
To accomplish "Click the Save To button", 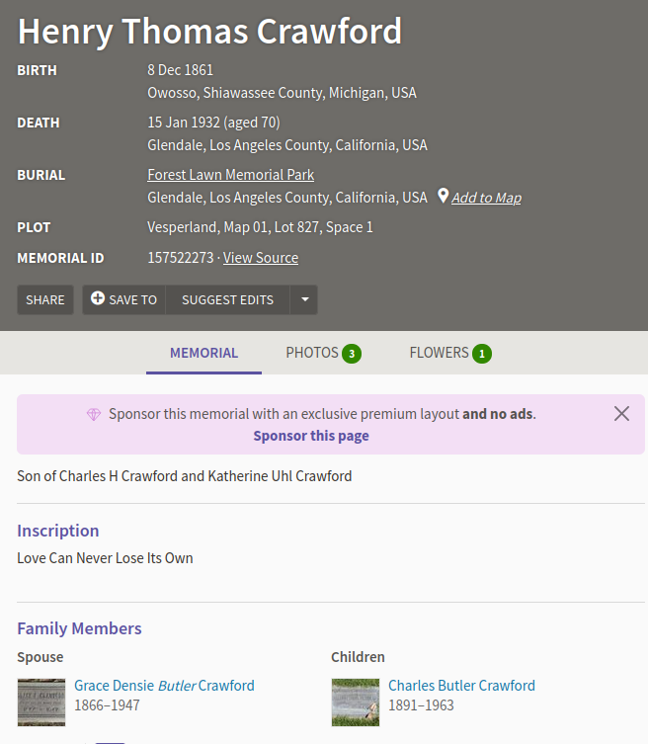I will coord(124,299).
